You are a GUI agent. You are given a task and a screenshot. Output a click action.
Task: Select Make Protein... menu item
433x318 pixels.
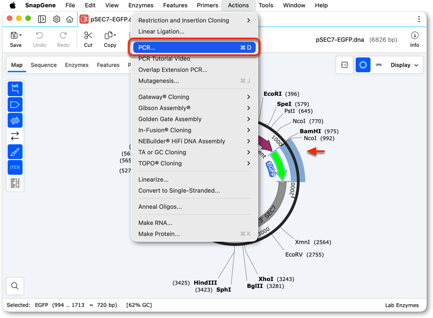tap(195, 234)
